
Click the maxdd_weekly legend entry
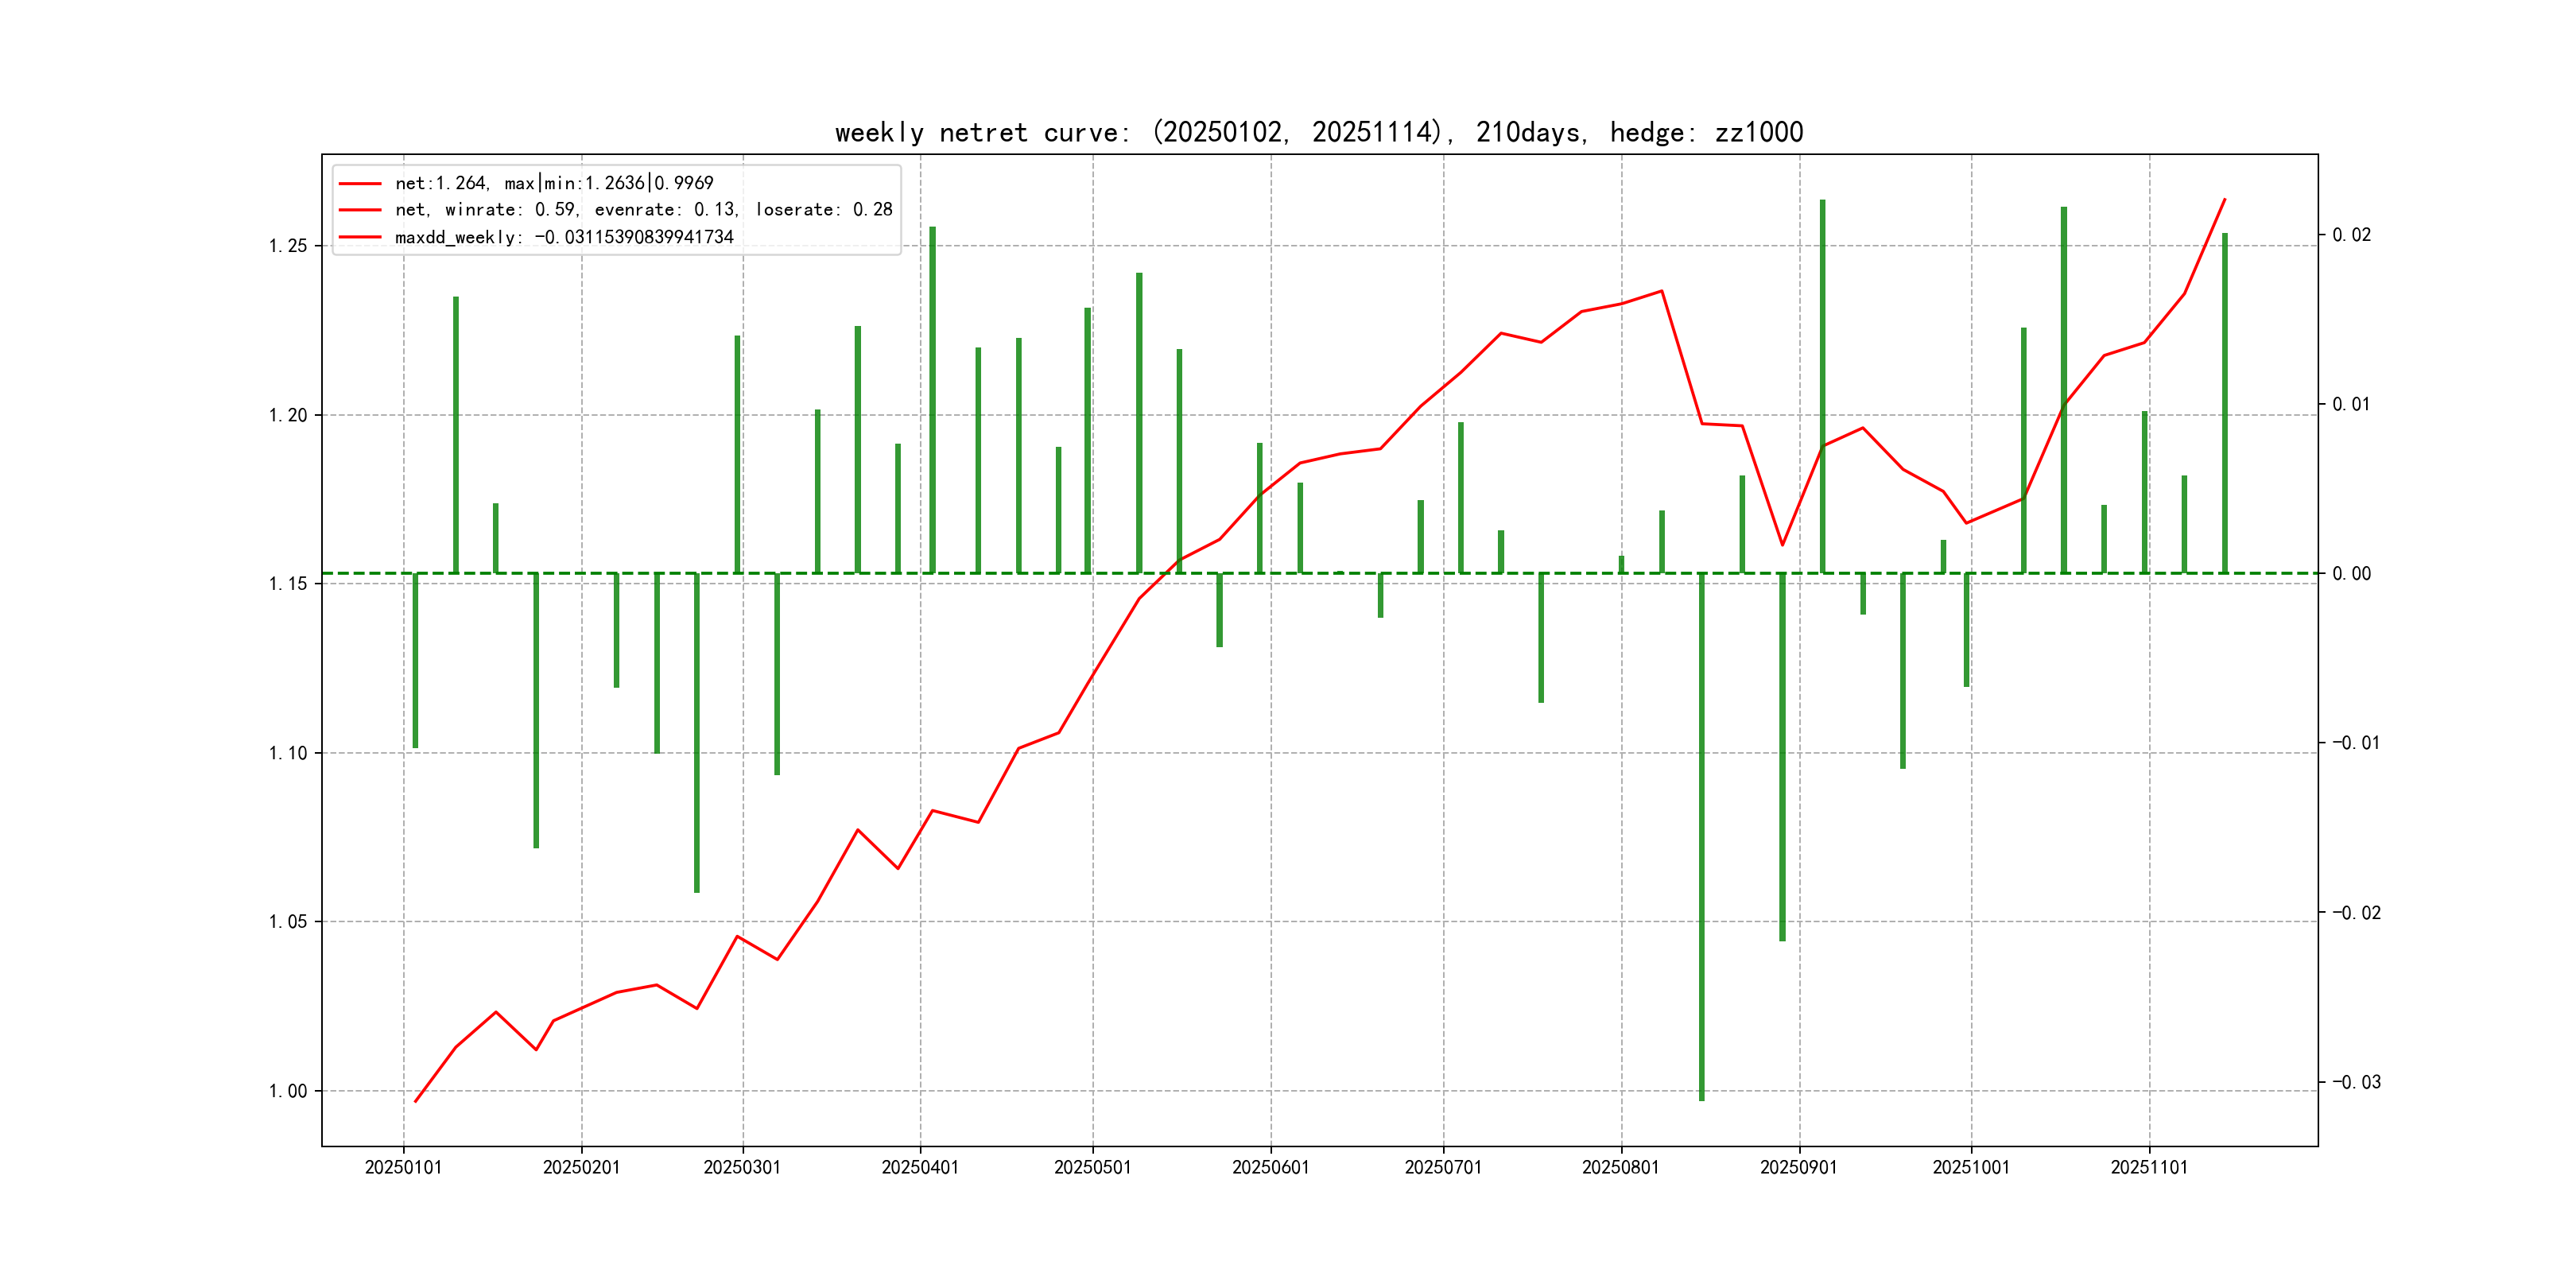(x=564, y=237)
